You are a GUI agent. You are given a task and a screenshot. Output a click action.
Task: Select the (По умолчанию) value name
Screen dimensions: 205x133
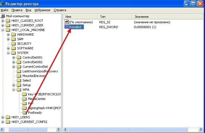tap(81, 22)
